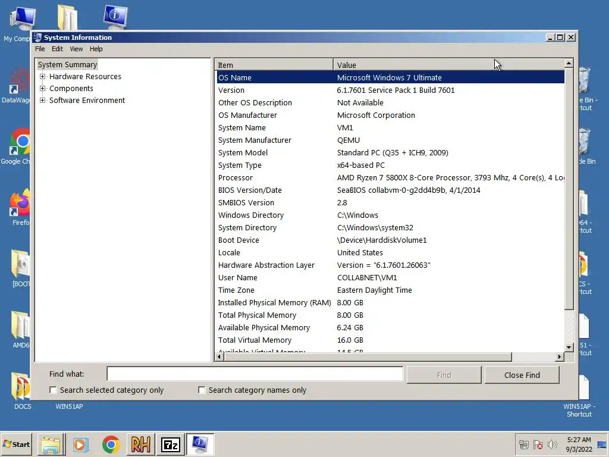Enable Search category names only
Screen dimensions: 609x457
[x=202, y=390]
